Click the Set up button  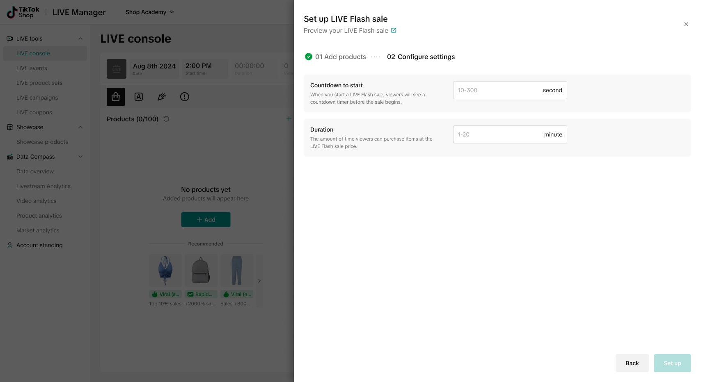coord(672,363)
